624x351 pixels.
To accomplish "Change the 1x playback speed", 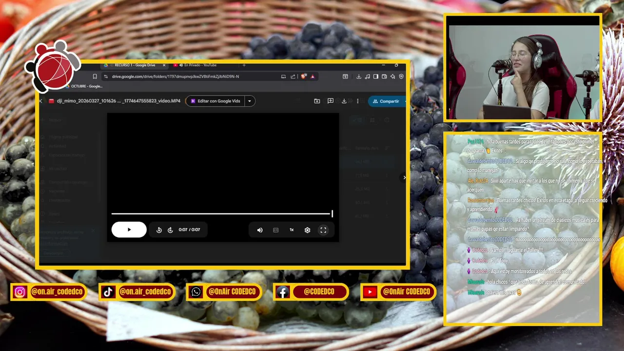I will tap(292, 230).
